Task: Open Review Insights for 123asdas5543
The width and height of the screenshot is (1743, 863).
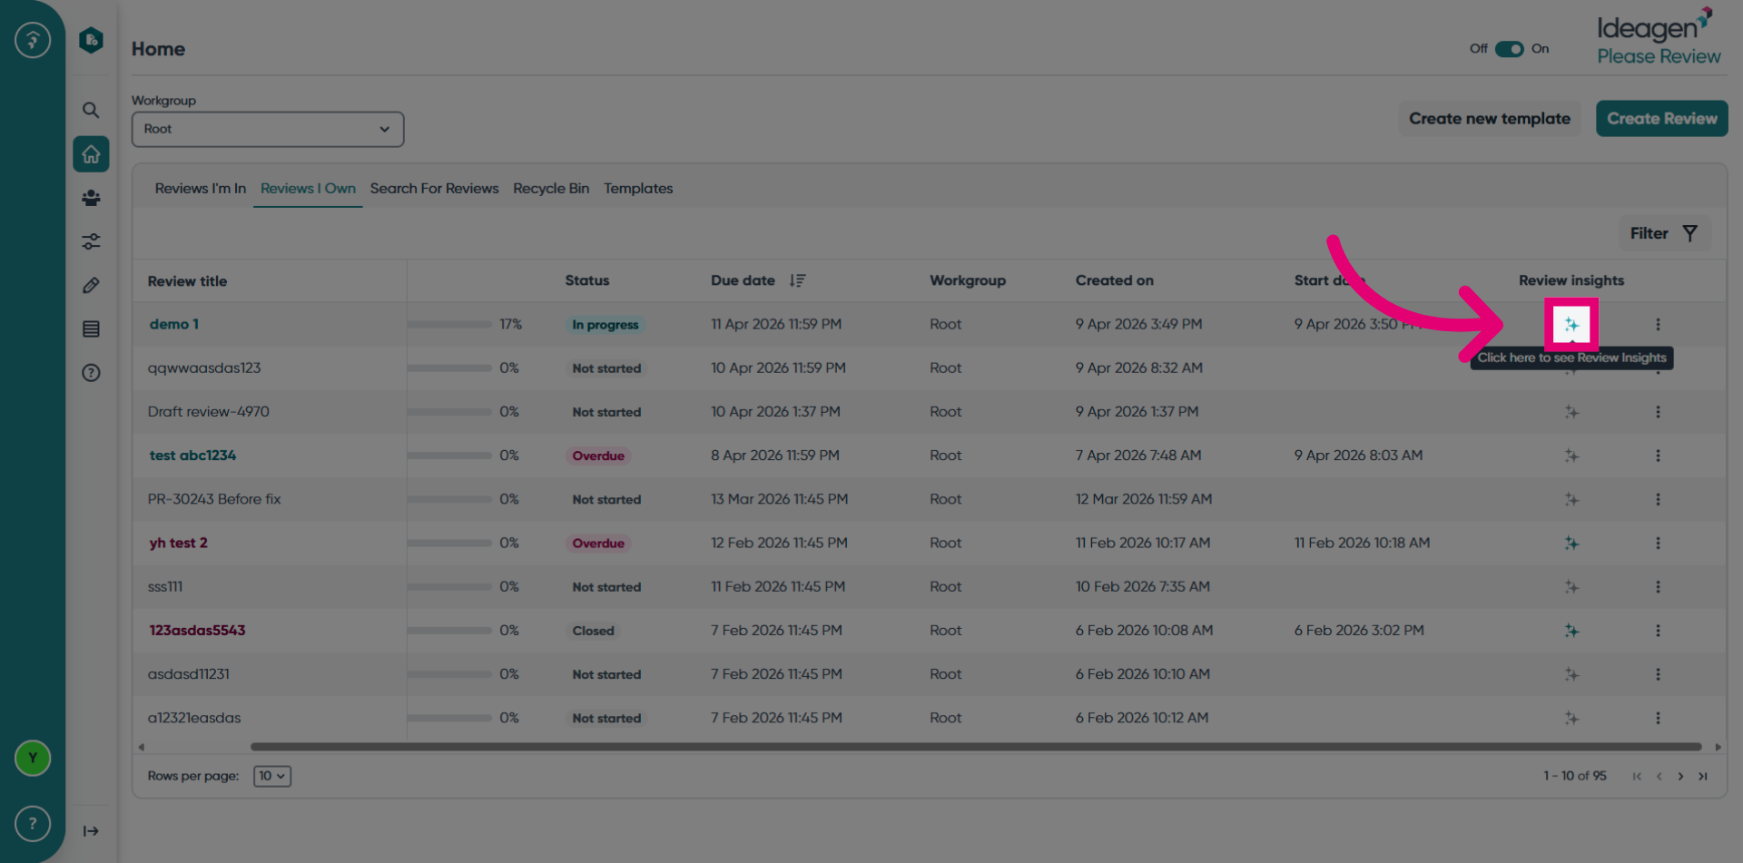Action: pyautogui.click(x=1571, y=631)
